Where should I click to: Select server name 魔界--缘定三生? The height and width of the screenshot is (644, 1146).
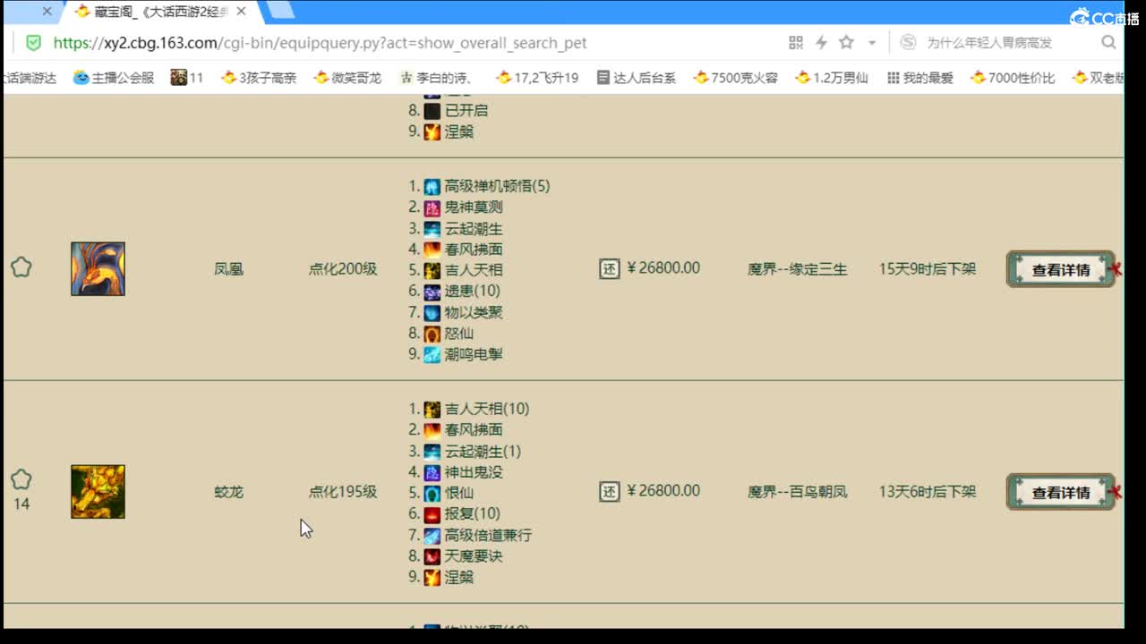[797, 268]
